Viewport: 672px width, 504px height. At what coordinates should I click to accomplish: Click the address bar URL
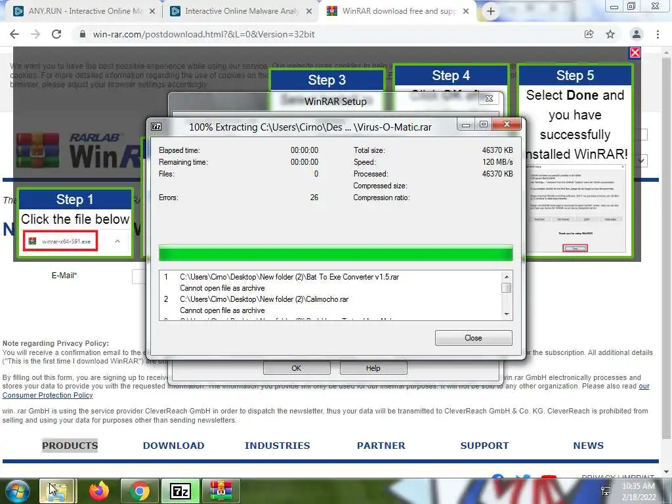204,34
